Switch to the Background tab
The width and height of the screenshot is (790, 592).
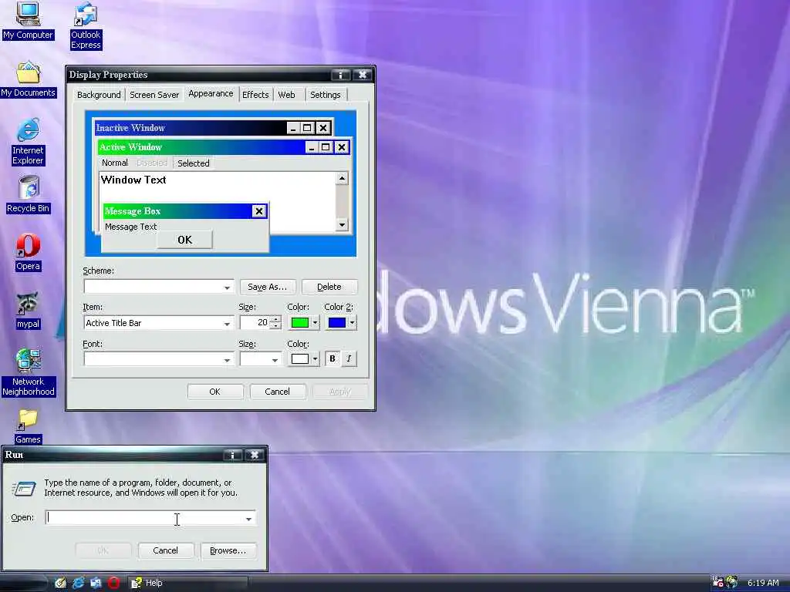click(99, 95)
